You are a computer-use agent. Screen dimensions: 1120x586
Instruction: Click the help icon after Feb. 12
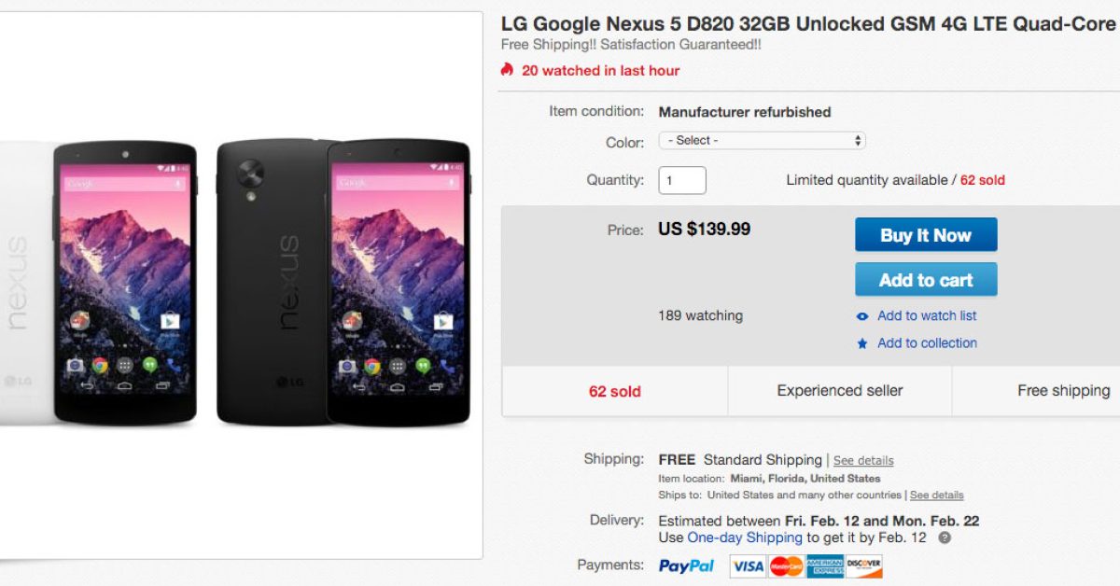coord(945,538)
